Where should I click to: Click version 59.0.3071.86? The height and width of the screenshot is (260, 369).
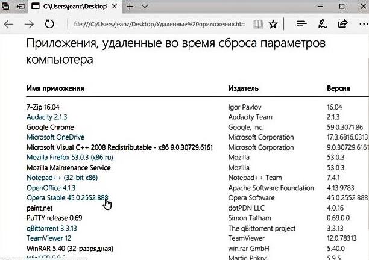[345, 128]
